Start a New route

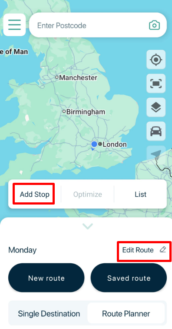(46, 278)
